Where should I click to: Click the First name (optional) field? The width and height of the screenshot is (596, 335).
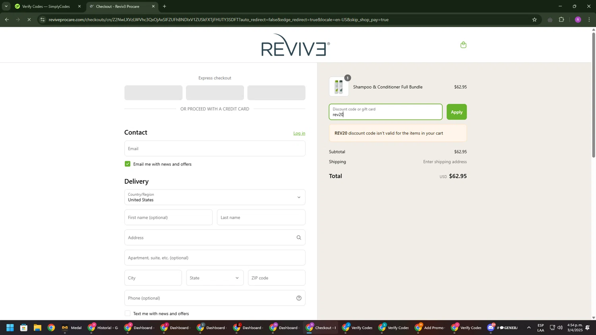coord(168,218)
